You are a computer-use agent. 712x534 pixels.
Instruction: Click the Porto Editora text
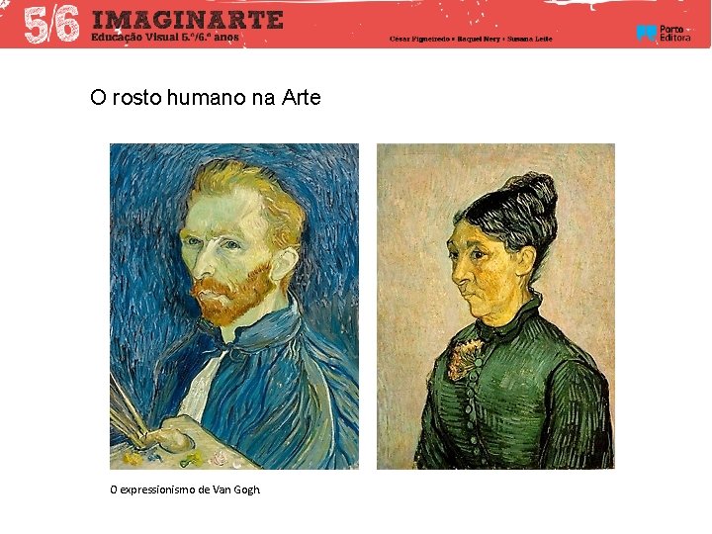674,34
